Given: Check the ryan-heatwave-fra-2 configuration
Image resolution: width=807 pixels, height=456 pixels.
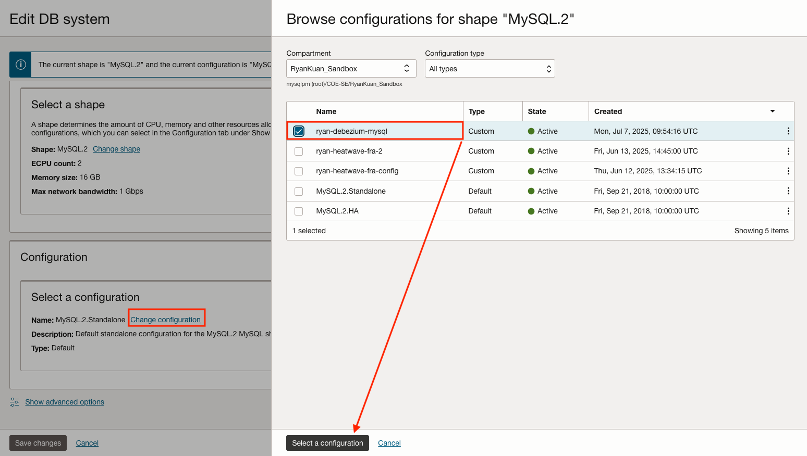Looking at the screenshot, I should pyautogui.click(x=298, y=151).
